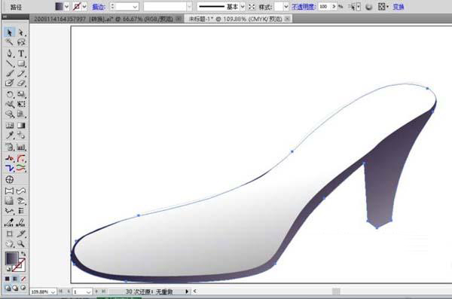
Task: Pick the Type tool
Action: tap(21, 53)
